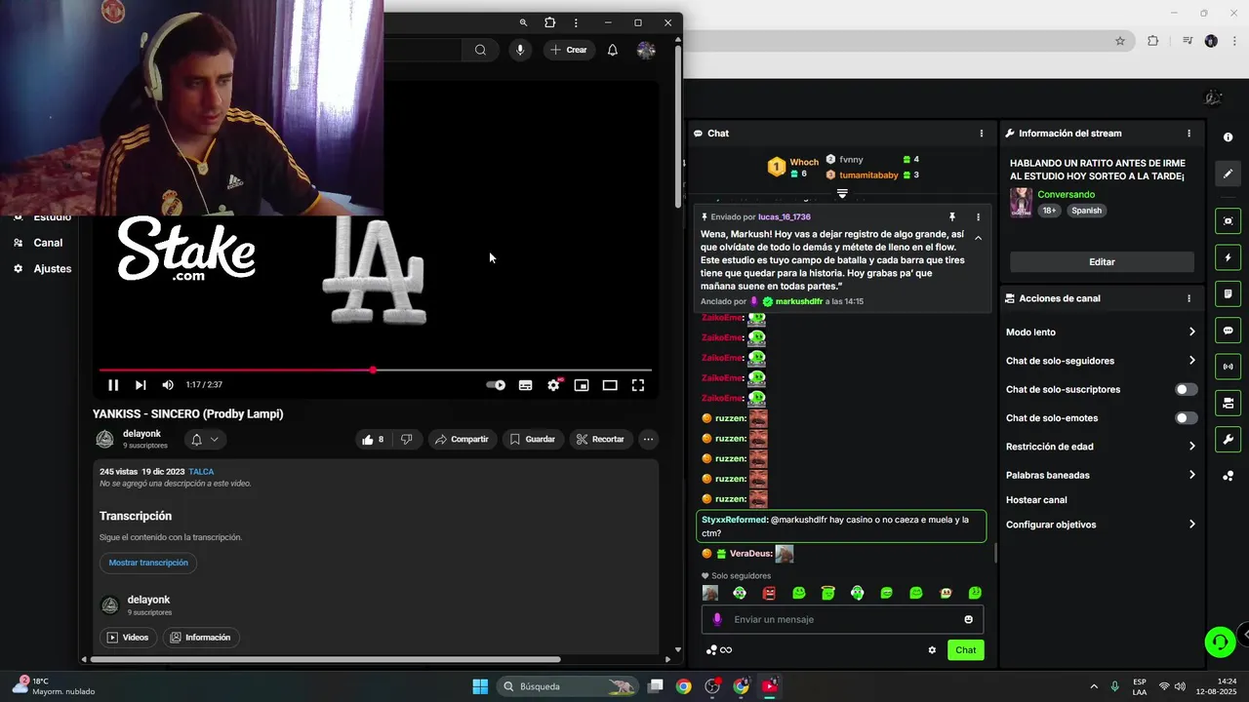The height and width of the screenshot is (702, 1249).
Task: Seek on the red video progress bar
Action: (x=375, y=370)
